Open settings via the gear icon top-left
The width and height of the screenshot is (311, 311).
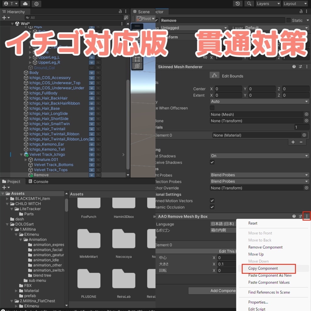[36, 4]
